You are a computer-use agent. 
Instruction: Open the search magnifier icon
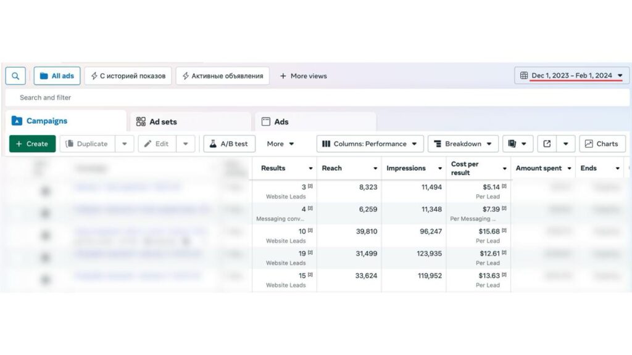15,76
